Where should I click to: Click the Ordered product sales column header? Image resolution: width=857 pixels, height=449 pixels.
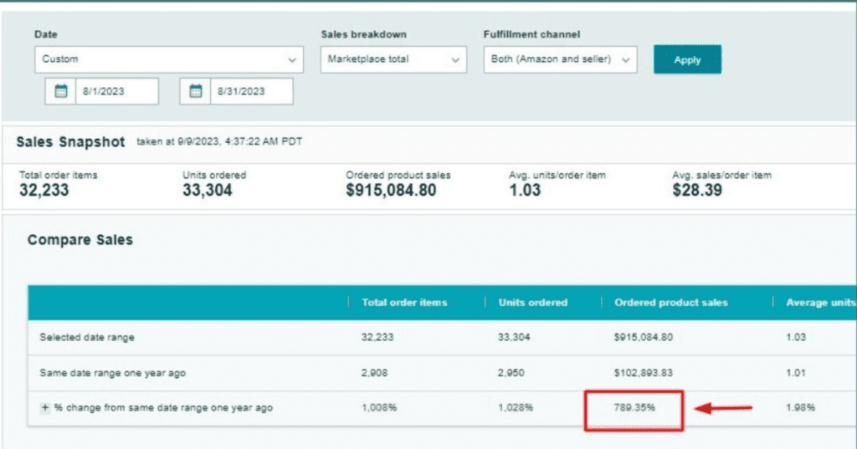pos(670,303)
